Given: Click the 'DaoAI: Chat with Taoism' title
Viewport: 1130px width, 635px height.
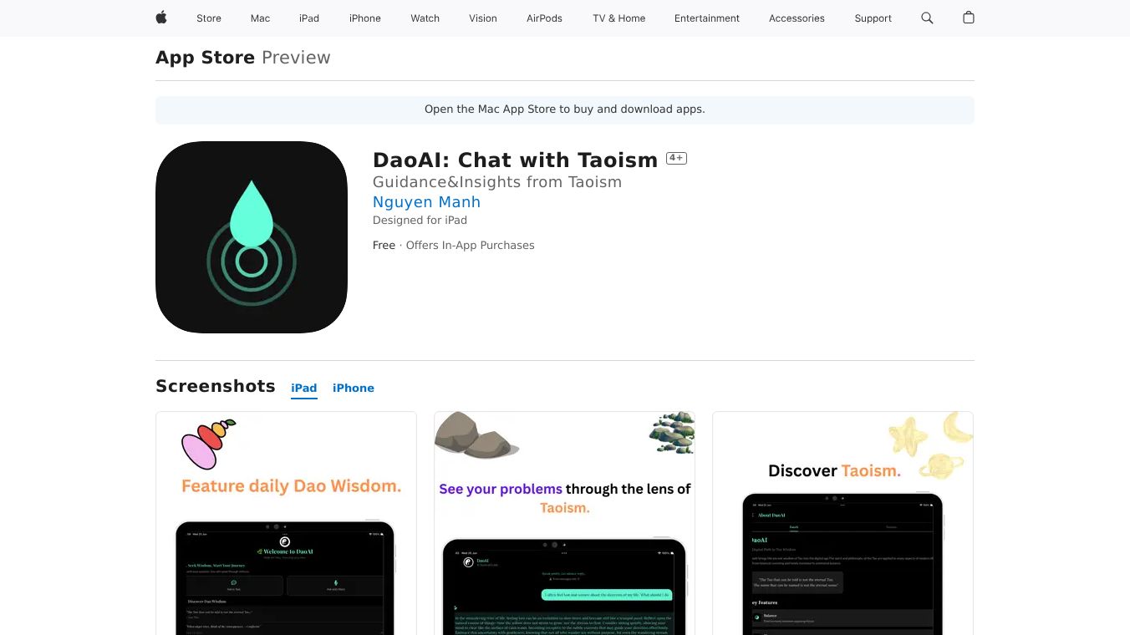Looking at the screenshot, I should click(x=516, y=160).
